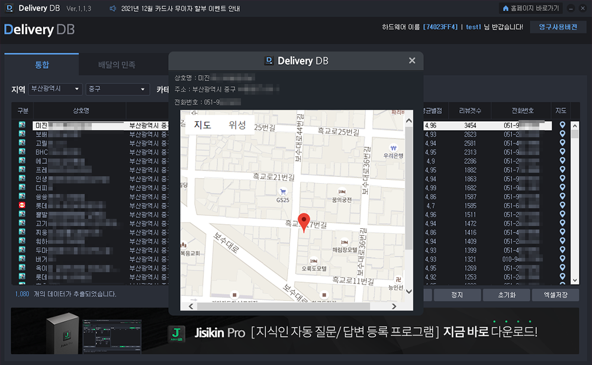Sort by 상호명 column header
The image size is (592, 365).
(x=81, y=111)
